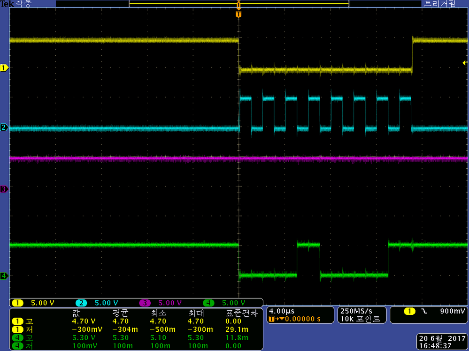
Task: Click the 평균 column header
Action: point(121,313)
